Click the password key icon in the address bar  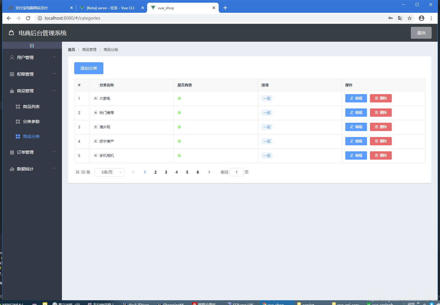[391, 18]
